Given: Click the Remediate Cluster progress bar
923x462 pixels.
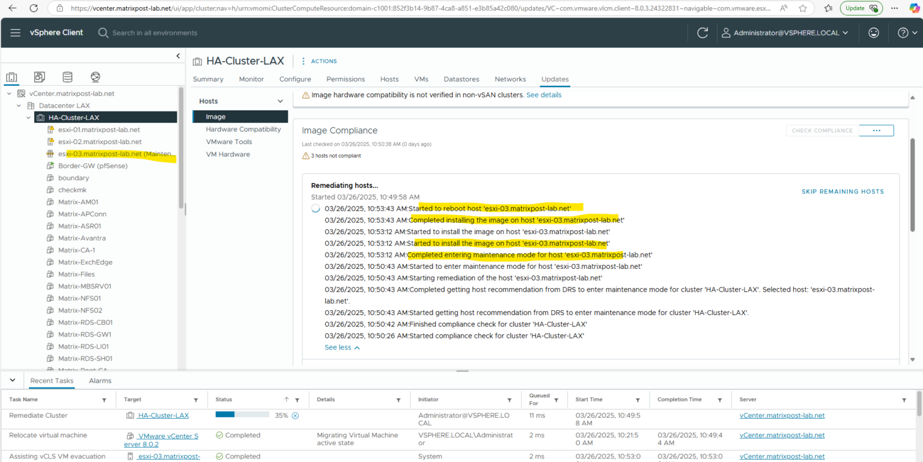Looking at the screenshot, I should 242,413.
